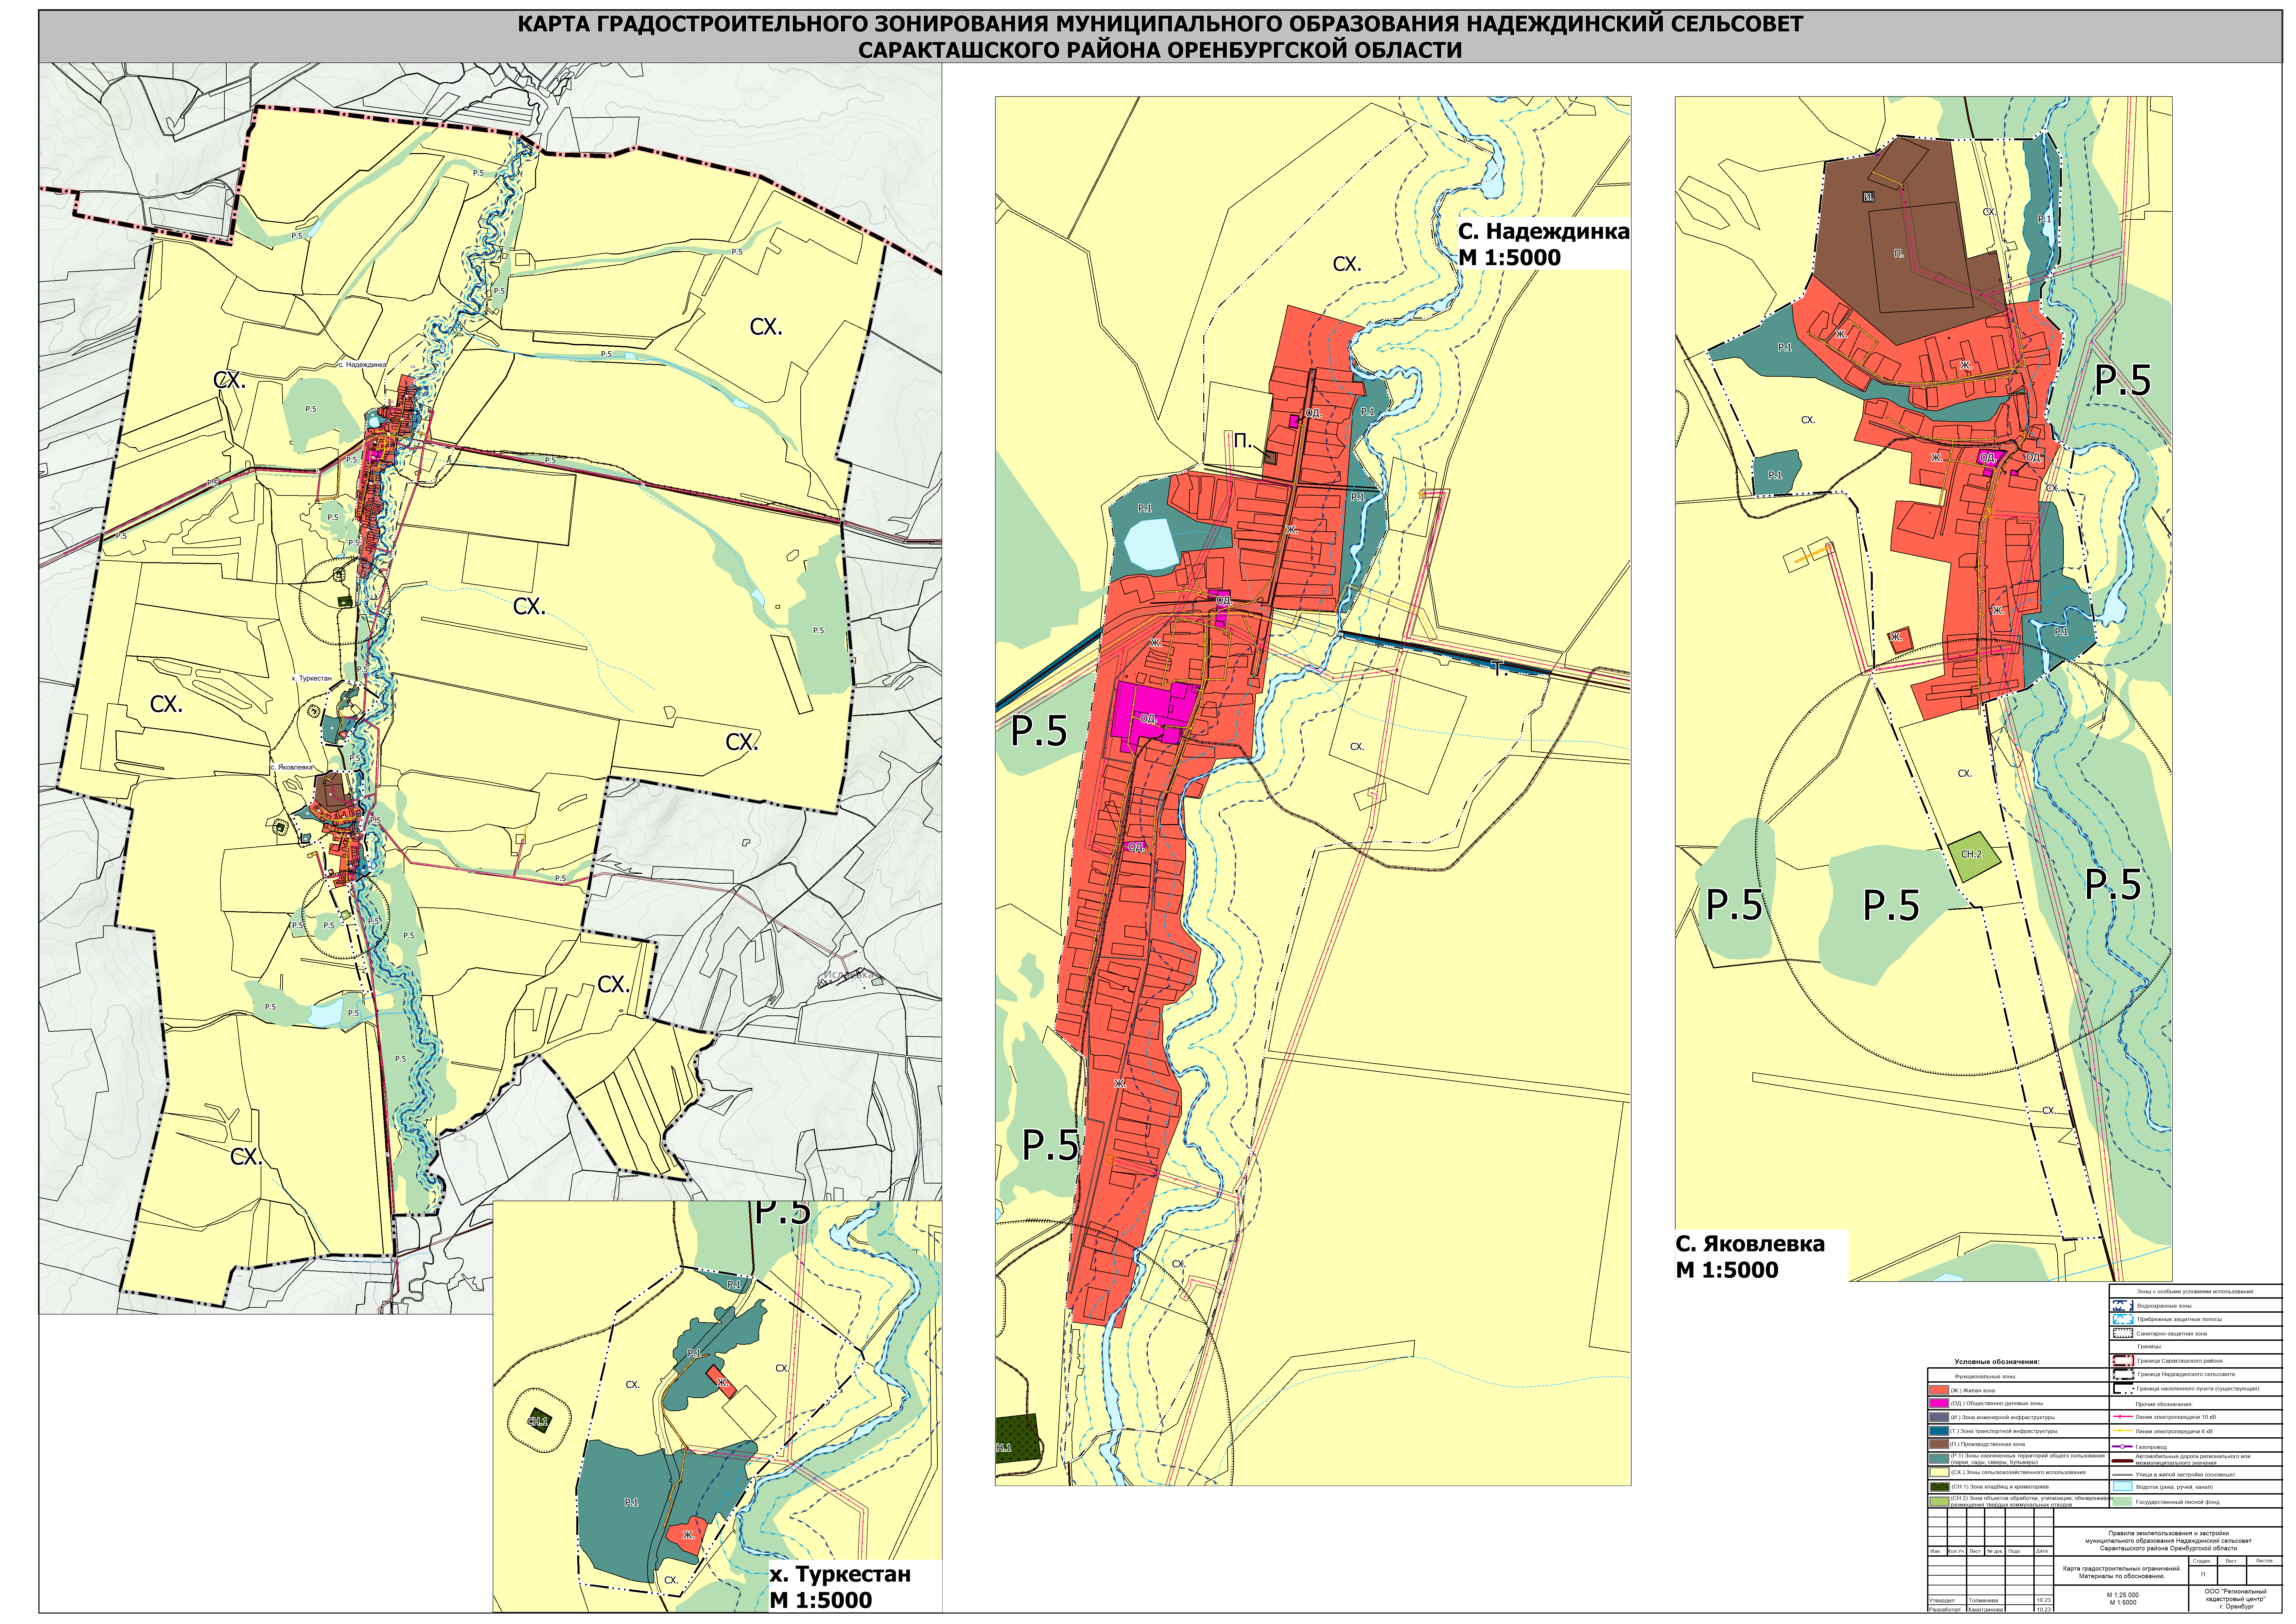
Task: Select the magenta Общественно-деловые зоны swatch
Action: 1939,1403
